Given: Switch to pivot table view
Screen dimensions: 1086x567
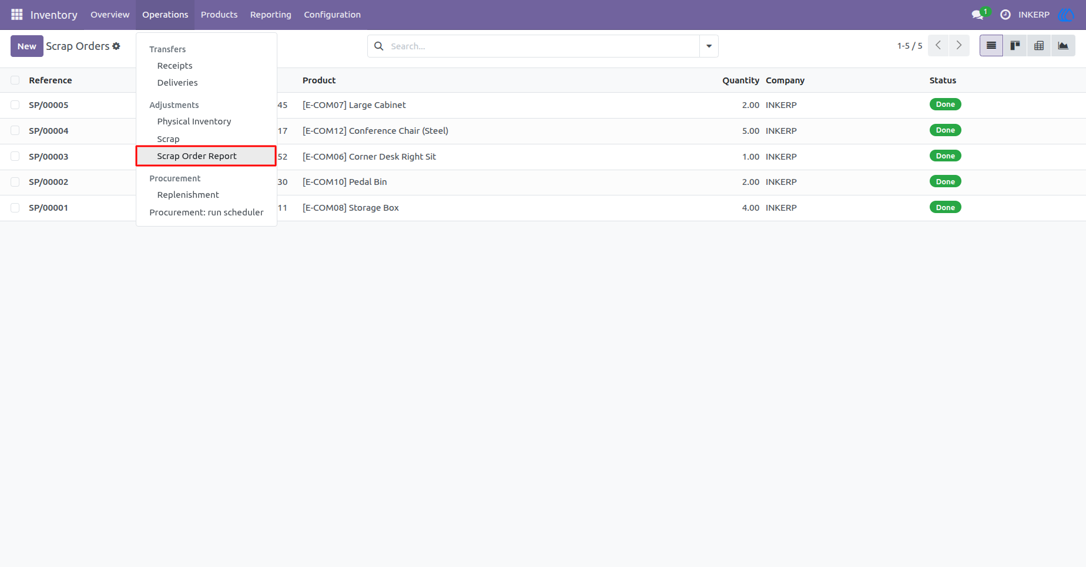Looking at the screenshot, I should point(1039,46).
